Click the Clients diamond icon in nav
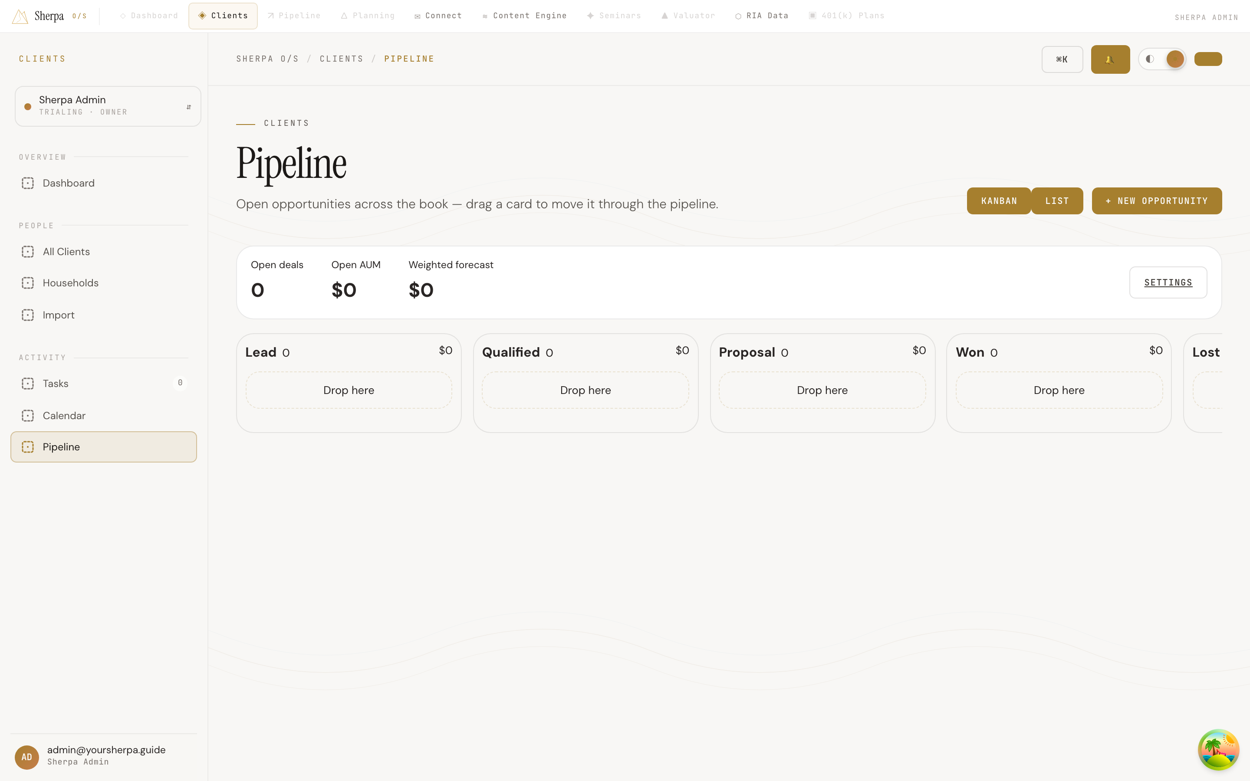The width and height of the screenshot is (1250, 781). [x=202, y=16]
